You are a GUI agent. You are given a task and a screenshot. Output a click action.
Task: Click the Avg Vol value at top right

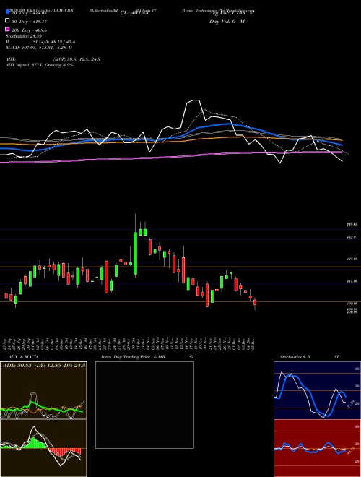(x=232, y=13)
